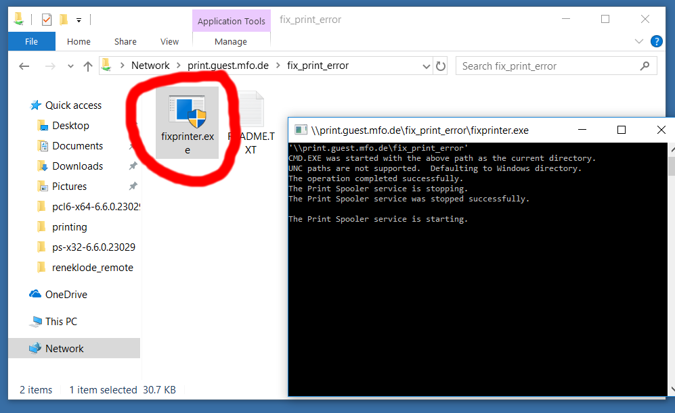Switch to the Share ribbon tab

[x=125, y=41]
